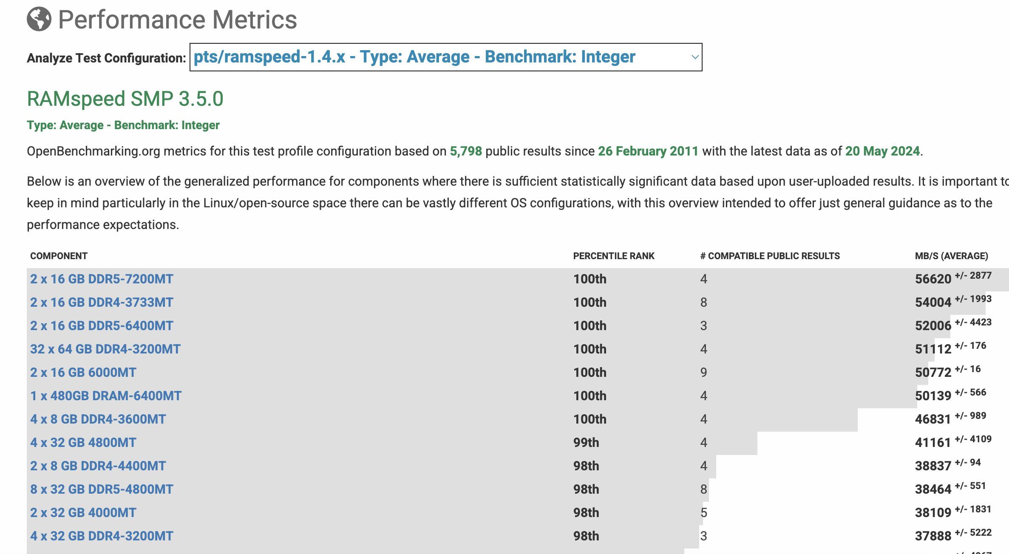Select 2 x 32 GB 4000MT component
The image size is (1009, 554).
[x=83, y=513]
